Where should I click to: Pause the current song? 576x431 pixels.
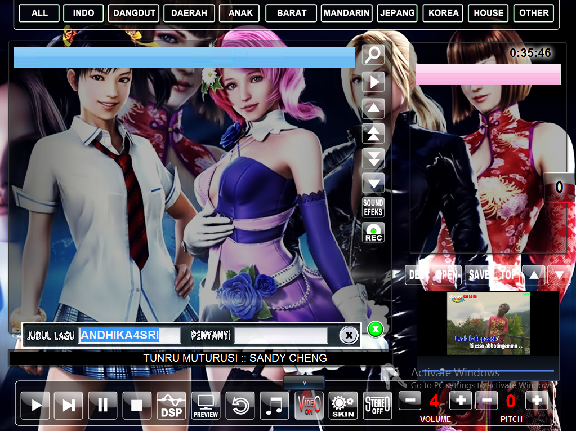(x=103, y=405)
